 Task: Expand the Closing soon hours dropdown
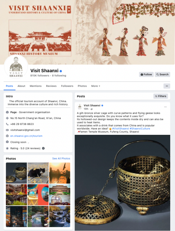coord(28,142)
